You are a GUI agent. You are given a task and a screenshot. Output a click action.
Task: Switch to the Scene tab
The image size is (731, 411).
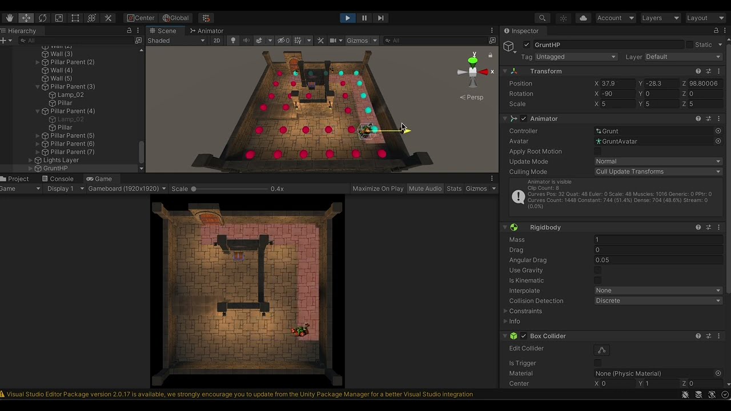coord(162,31)
